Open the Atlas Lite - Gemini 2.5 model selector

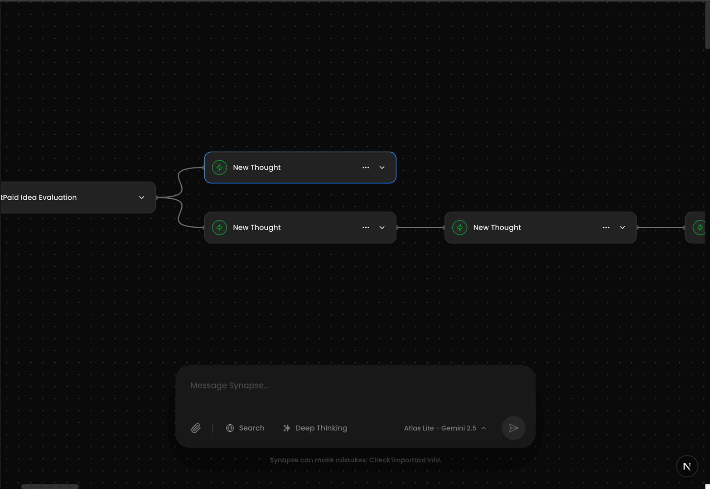(444, 428)
